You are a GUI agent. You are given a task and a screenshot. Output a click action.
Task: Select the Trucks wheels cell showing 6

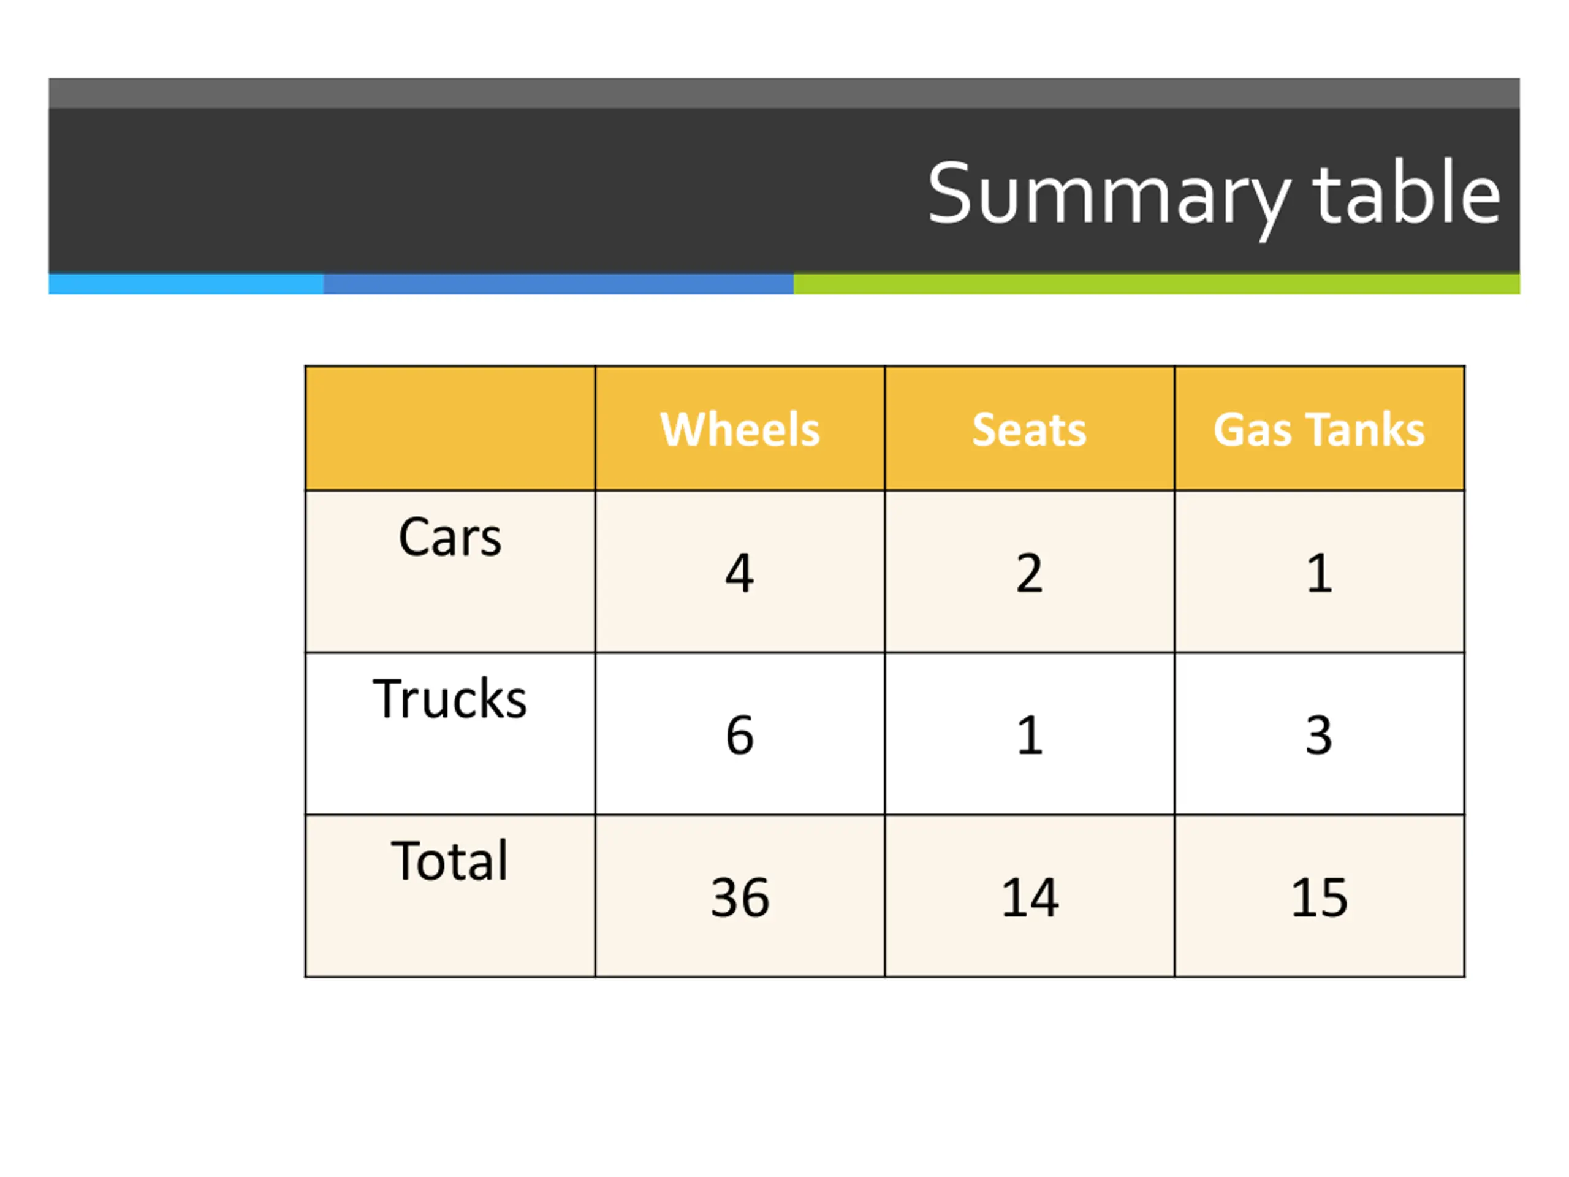click(740, 734)
